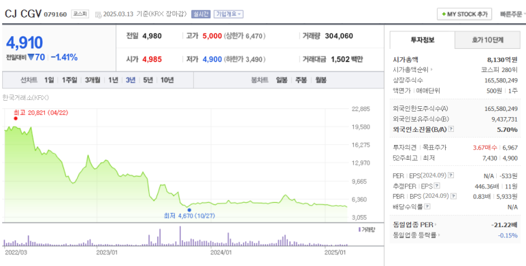526x266 pixels.
Task: Click the 고가 value 5,000
Action: 212,36
